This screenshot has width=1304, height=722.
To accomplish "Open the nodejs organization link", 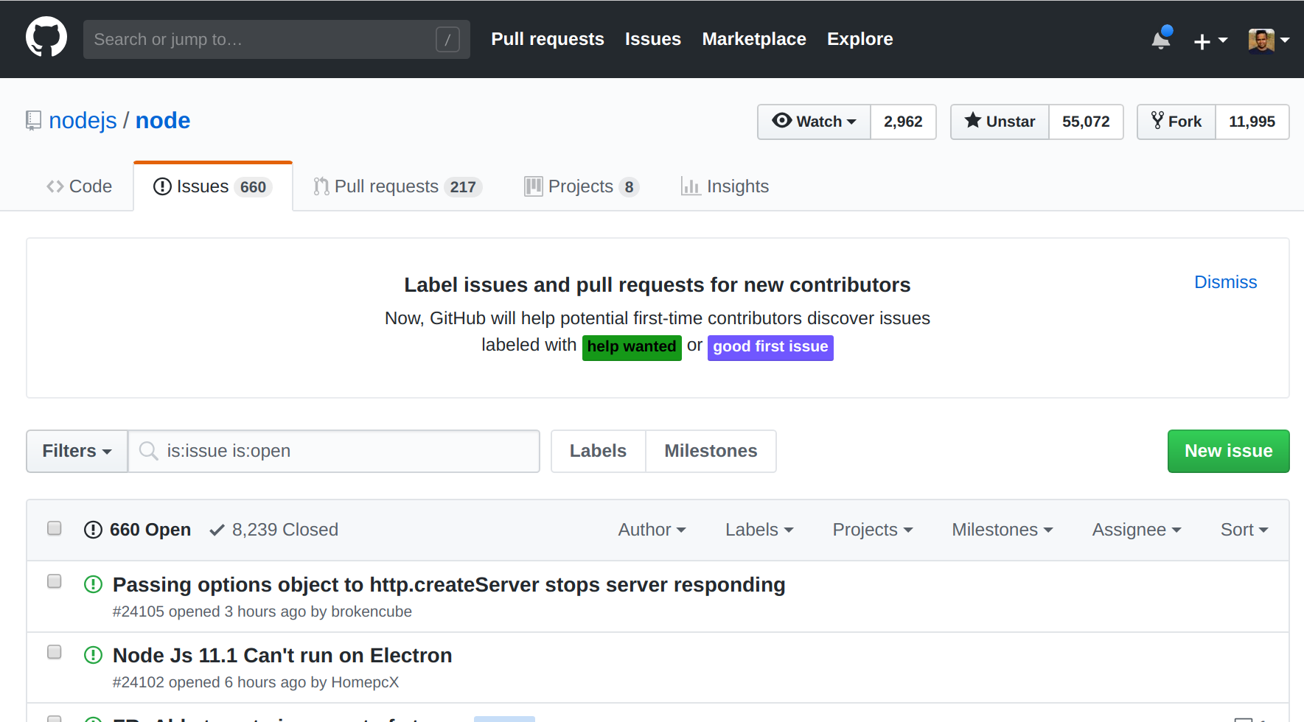I will pos(83,120).
